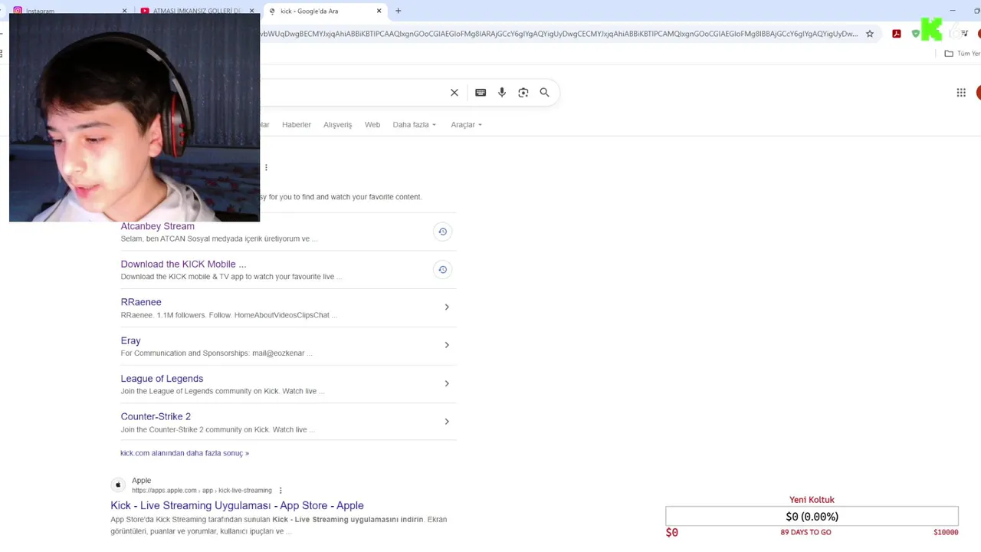The width and height of the screenshot is (981, 552).
Task: Open the three-dot menu of the top kick result
Action: (x=266, y=167)
